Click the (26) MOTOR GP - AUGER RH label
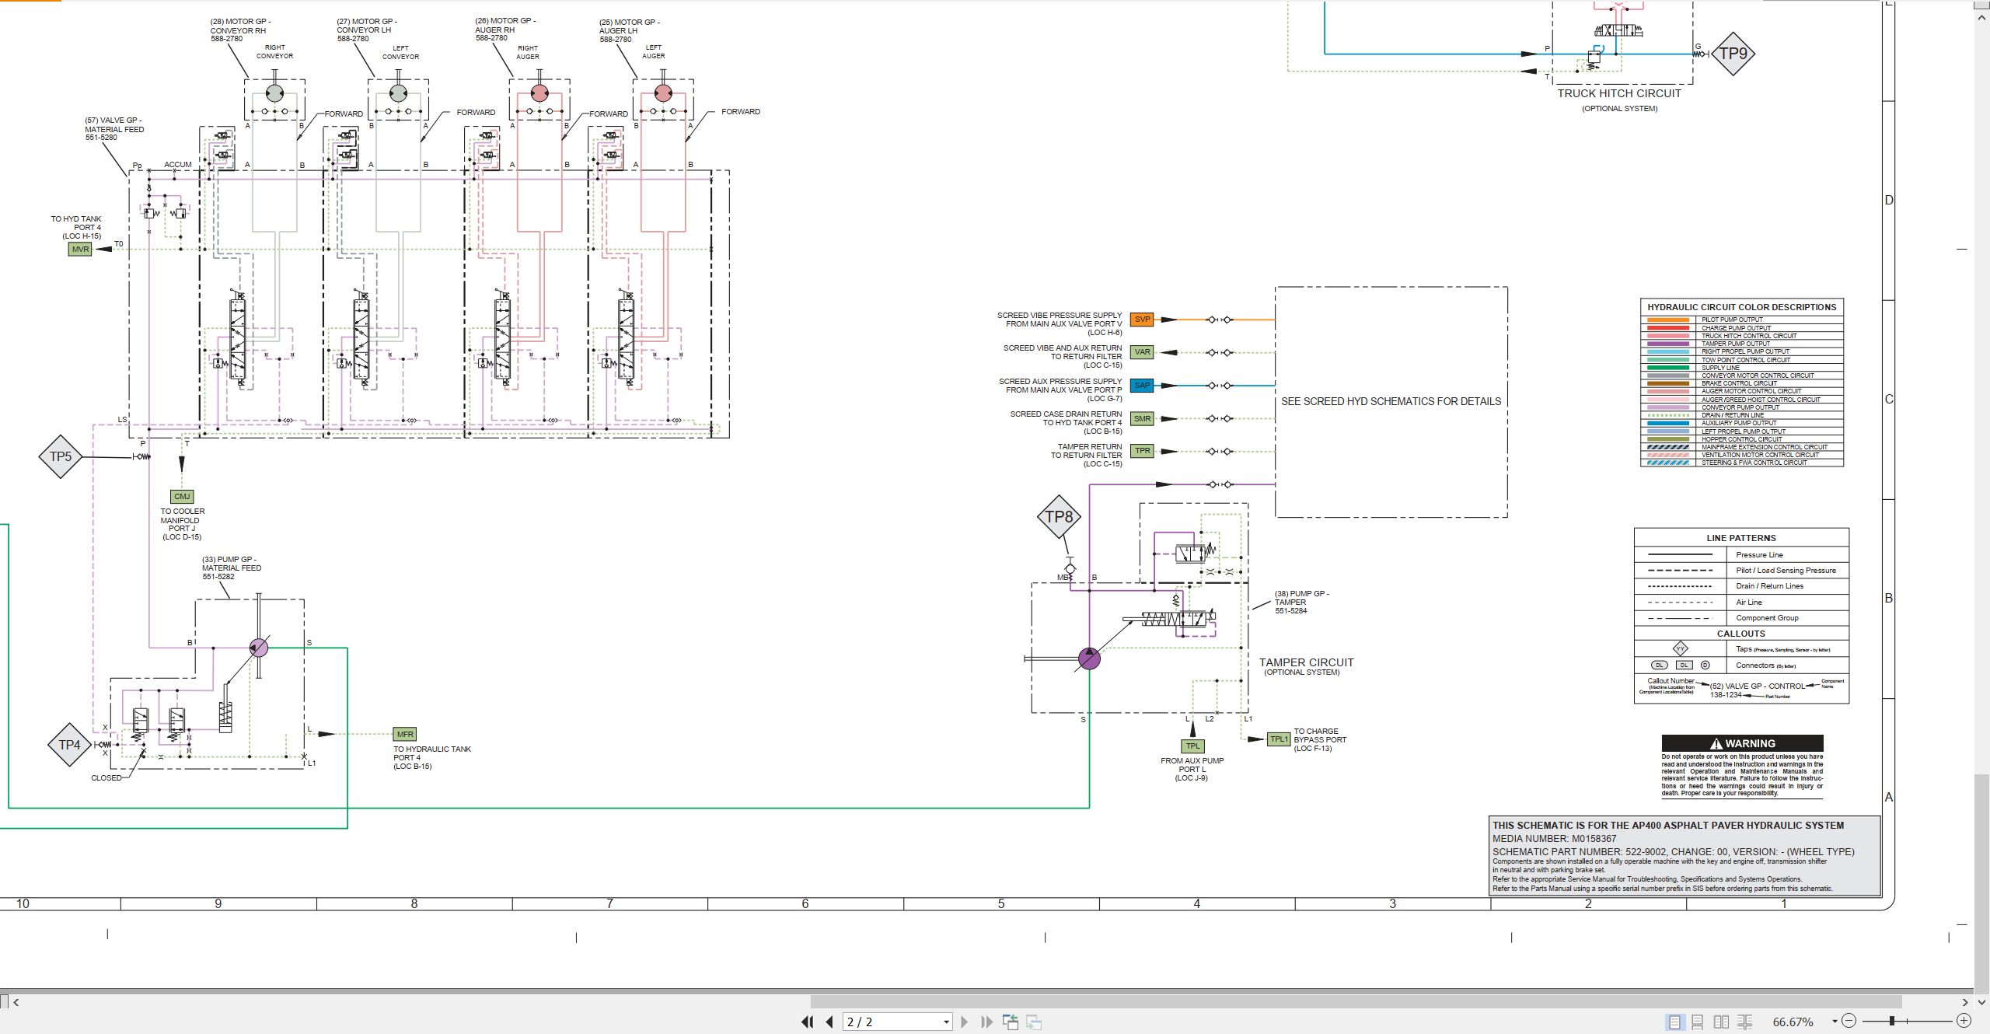Screen dimensions: 1990x1034 point(505,30)
